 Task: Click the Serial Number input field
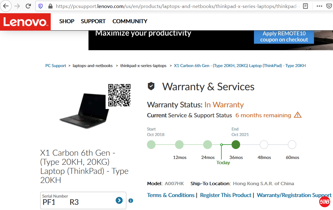77,202
